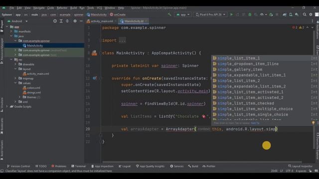Open the Device Manager icon
The image size is (319, 179).
(291, 14)
